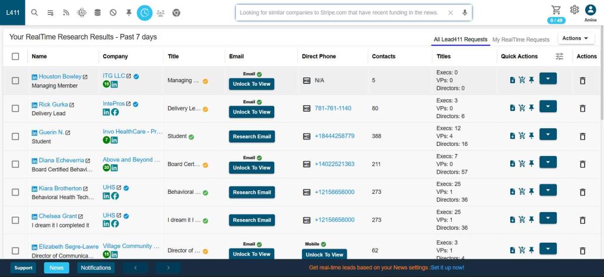The width and height of the screenshot is (604, 277).
Task: Switch to My RealTime Requests tab
Action: coord(521,40)
